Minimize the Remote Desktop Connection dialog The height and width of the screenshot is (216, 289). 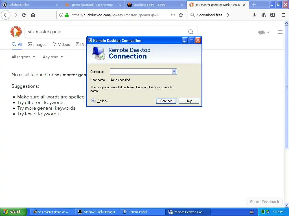185,40
